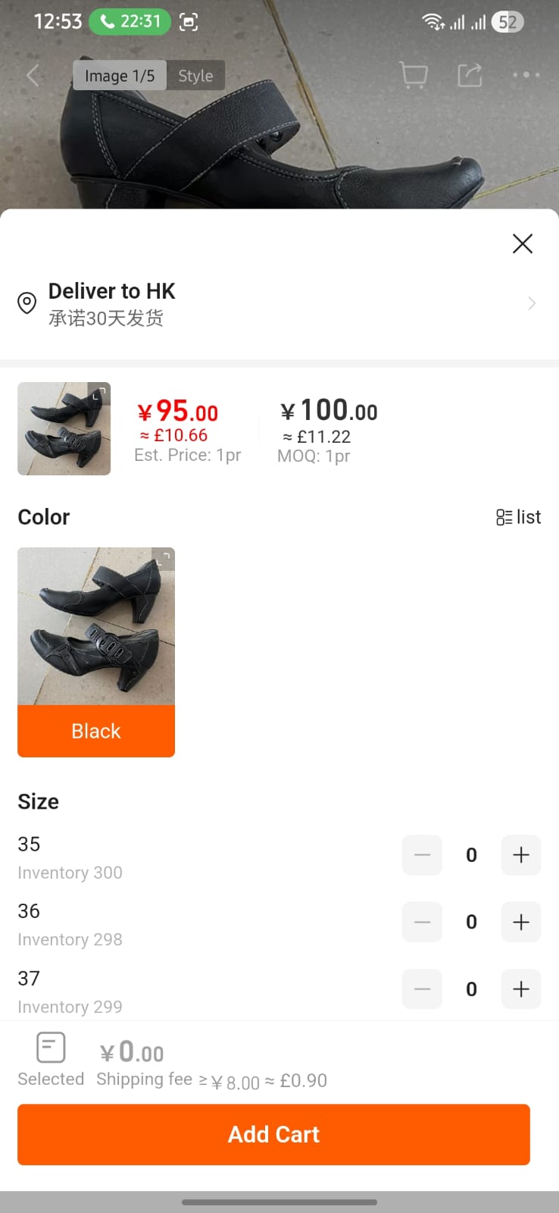Increase quantity for size 37
This screenshot has width=559, height=1213.
[x=521, y=989]
